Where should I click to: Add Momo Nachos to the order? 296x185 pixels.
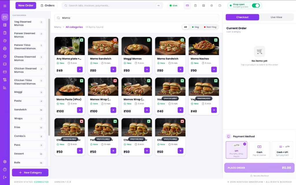[214, 69]
